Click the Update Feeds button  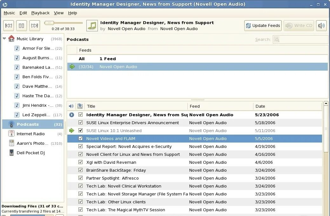pos(263,26)
